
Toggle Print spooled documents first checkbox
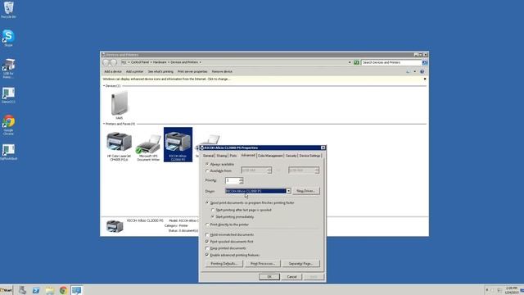click(x=207, y=242)
